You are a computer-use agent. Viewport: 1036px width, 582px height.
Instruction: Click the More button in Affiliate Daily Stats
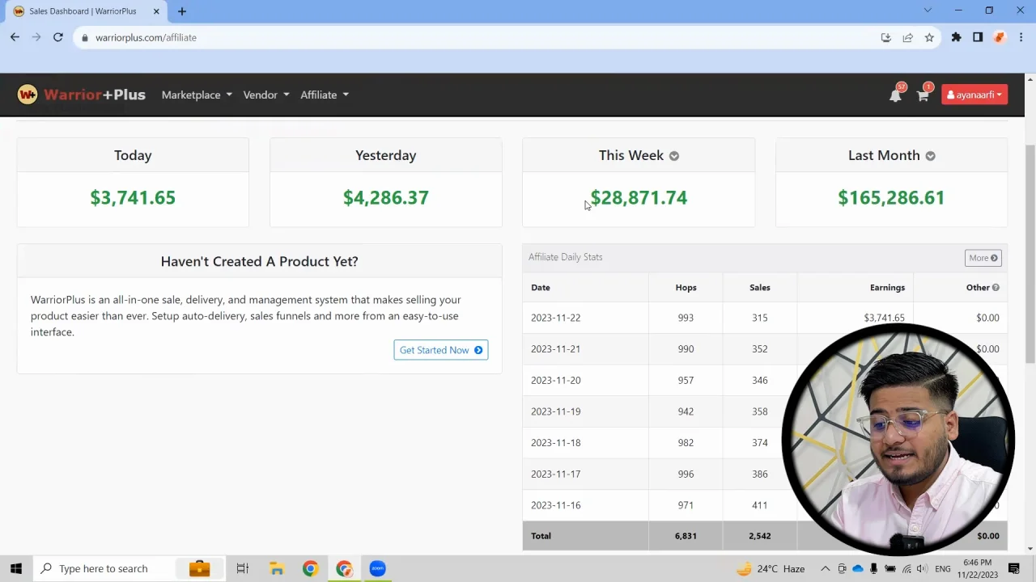coord(983,258)
